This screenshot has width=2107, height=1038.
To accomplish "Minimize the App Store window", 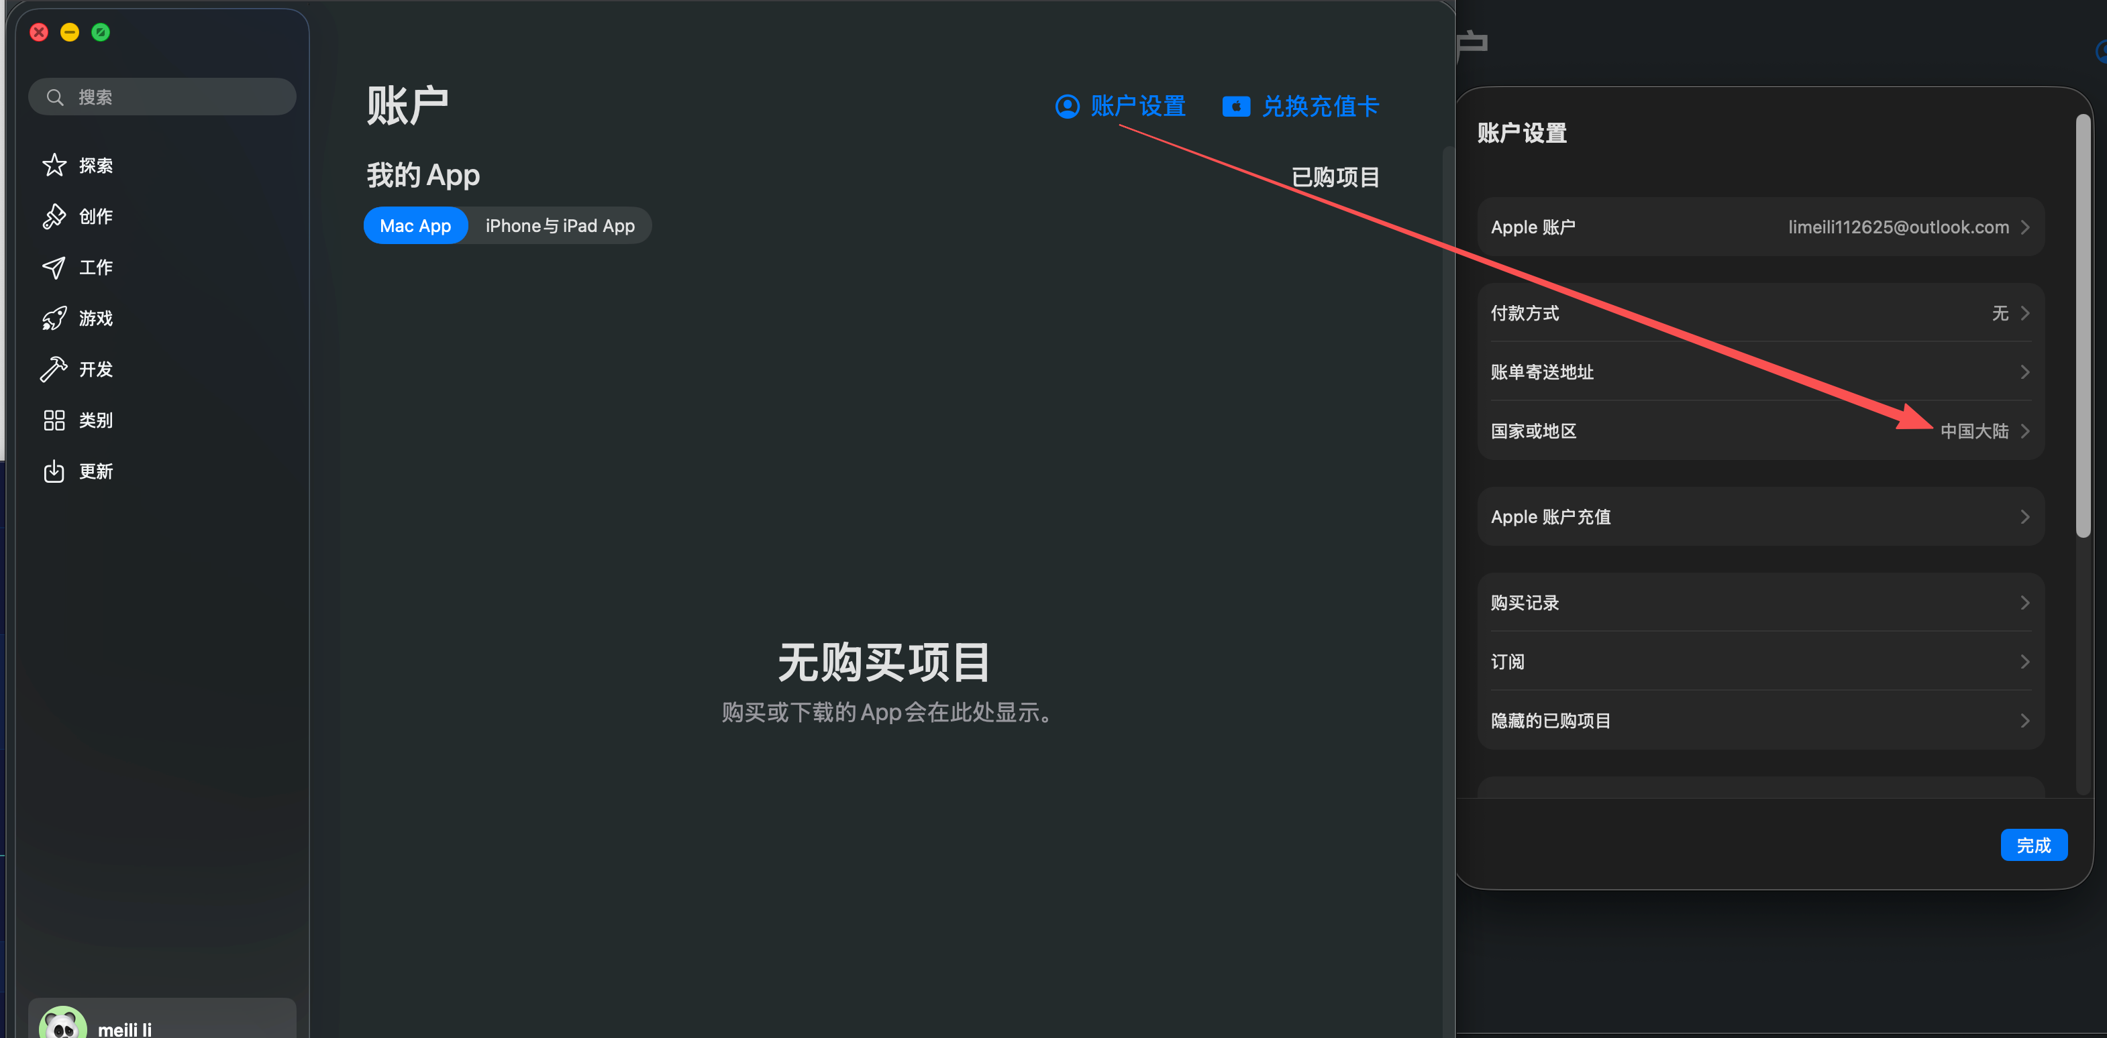I will tap(70, 33).
